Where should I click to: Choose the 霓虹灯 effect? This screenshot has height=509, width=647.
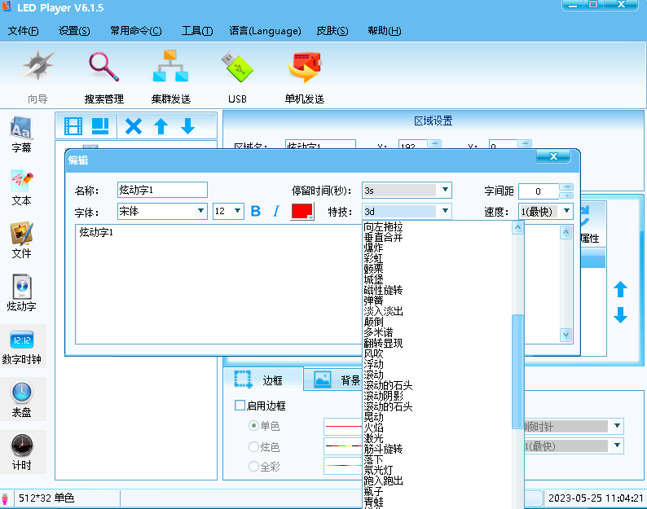378,470
